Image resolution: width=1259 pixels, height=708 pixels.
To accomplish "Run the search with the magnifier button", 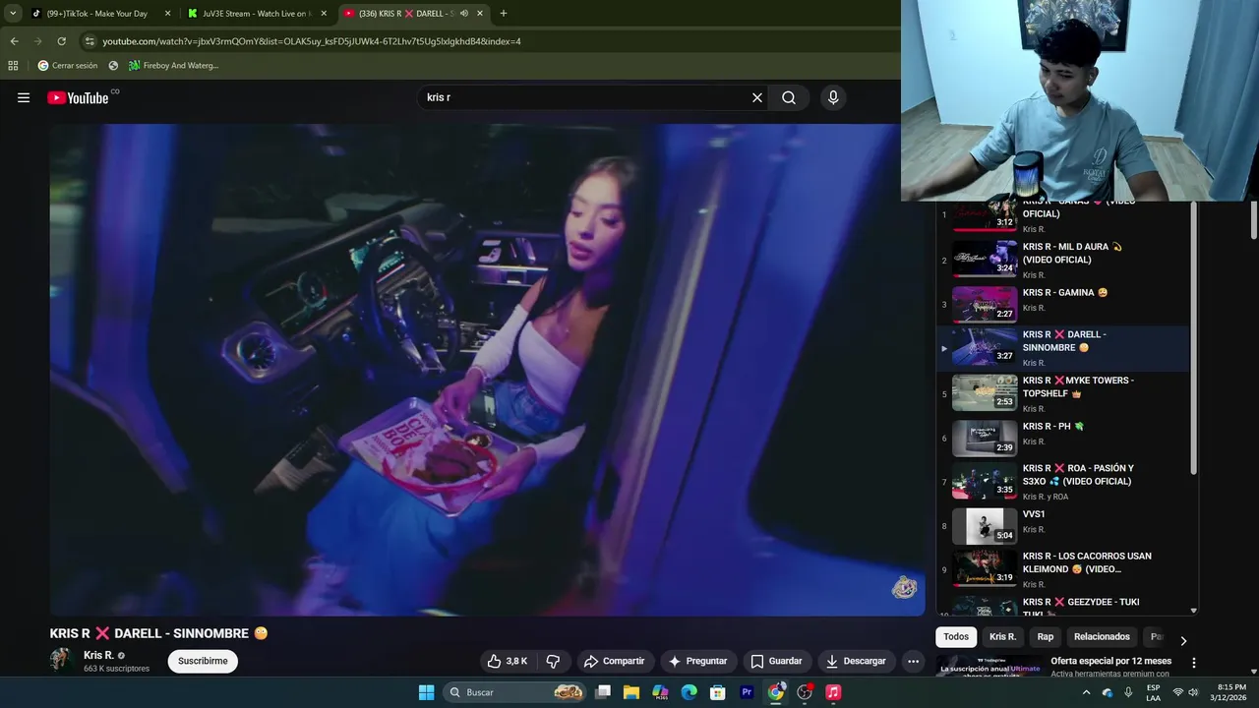I will pyautogui.click(x=789, y=97).
